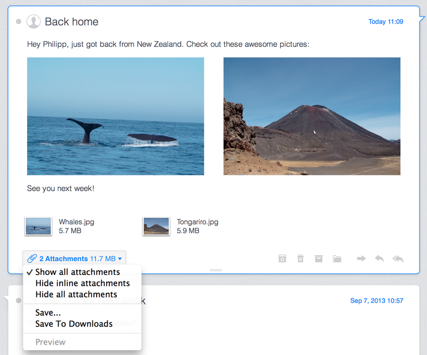
Task: Reply all to the message
Action: tap(398, 259)
